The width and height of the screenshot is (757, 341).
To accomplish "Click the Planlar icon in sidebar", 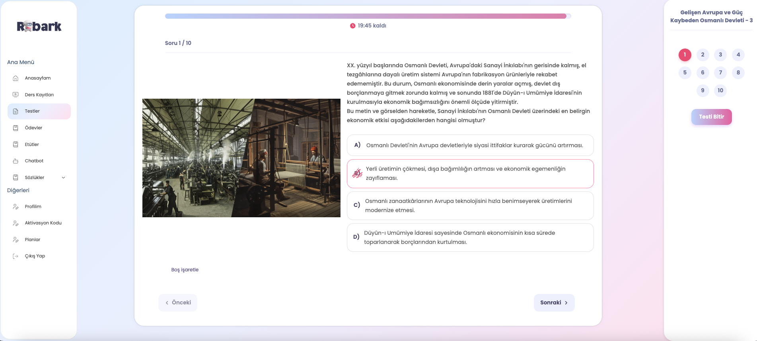I will (16, 240).
